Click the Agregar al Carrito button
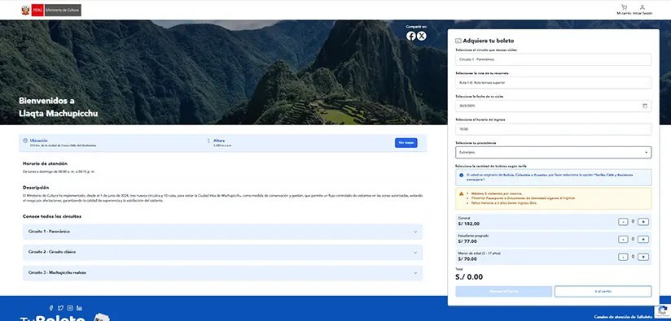This screenshot has height=321, width=671. (x=504, y=291)
